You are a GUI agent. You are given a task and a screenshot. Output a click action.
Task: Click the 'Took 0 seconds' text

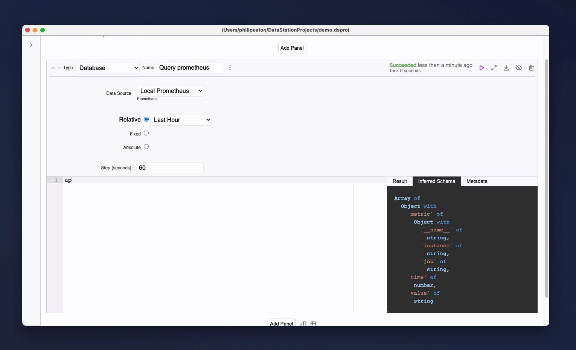(405, 71)
